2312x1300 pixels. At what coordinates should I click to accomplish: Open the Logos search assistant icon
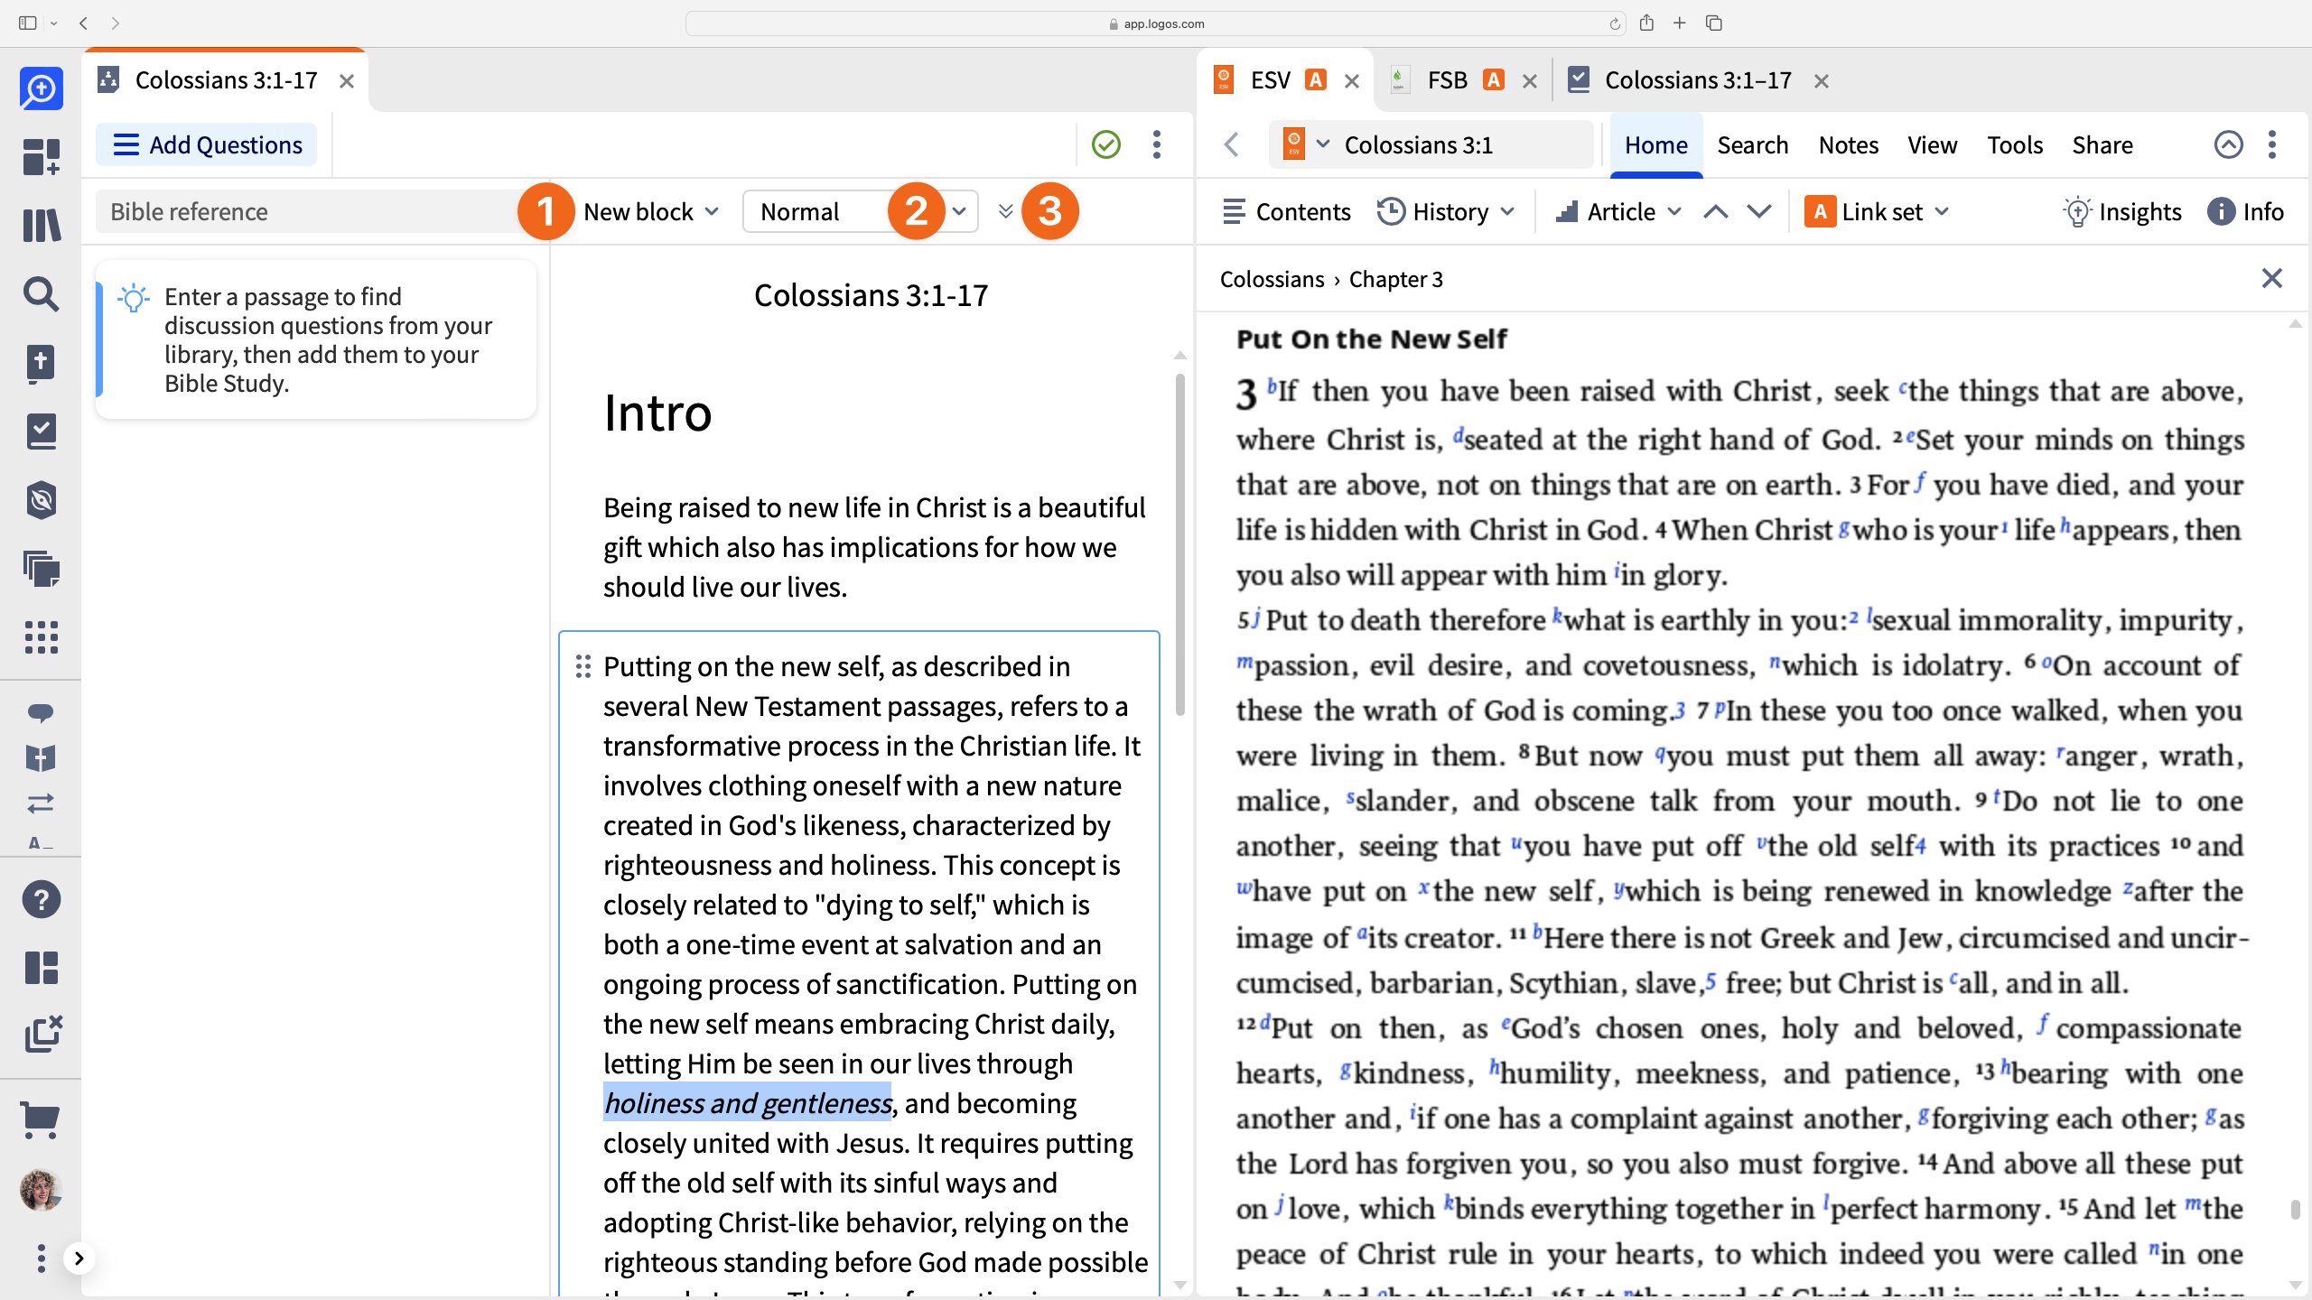tap(41, 88)
